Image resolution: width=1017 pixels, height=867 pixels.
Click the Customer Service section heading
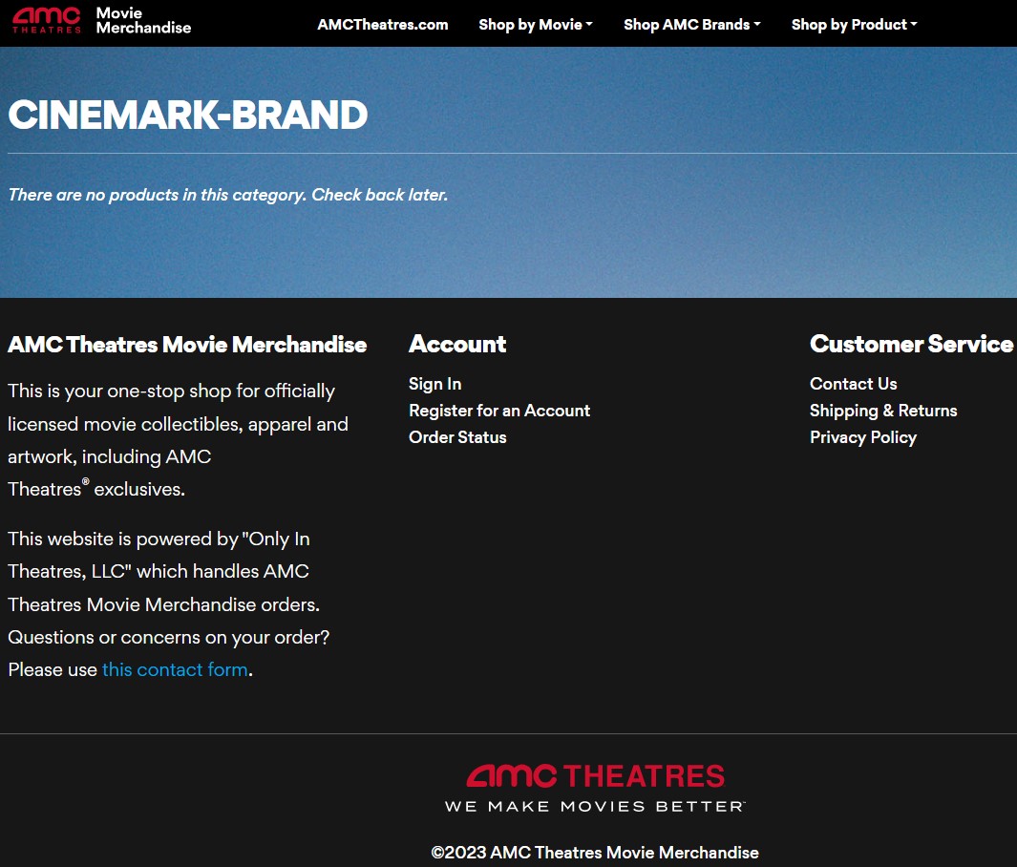911,345
